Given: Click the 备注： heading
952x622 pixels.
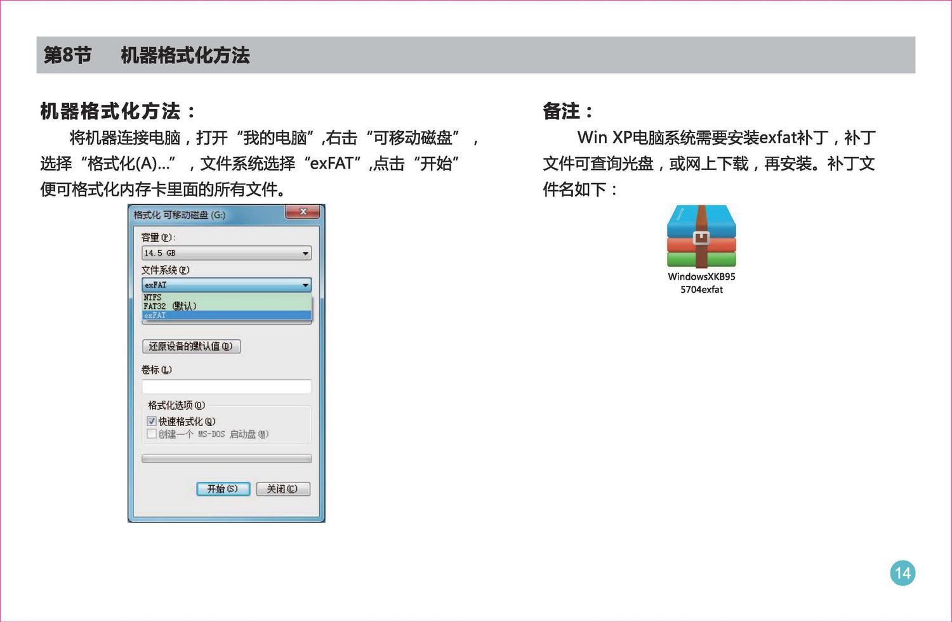Looking at the screenshot, I should 568,112.
